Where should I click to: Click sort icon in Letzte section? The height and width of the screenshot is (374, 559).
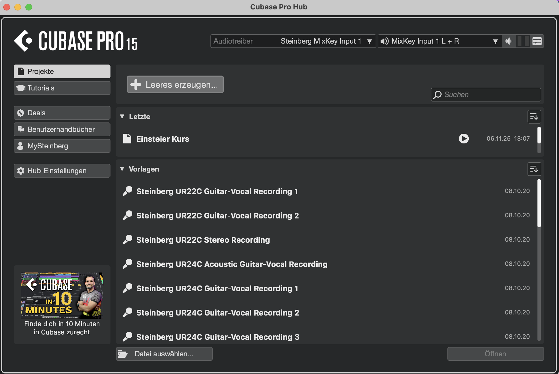pos(534,117)
